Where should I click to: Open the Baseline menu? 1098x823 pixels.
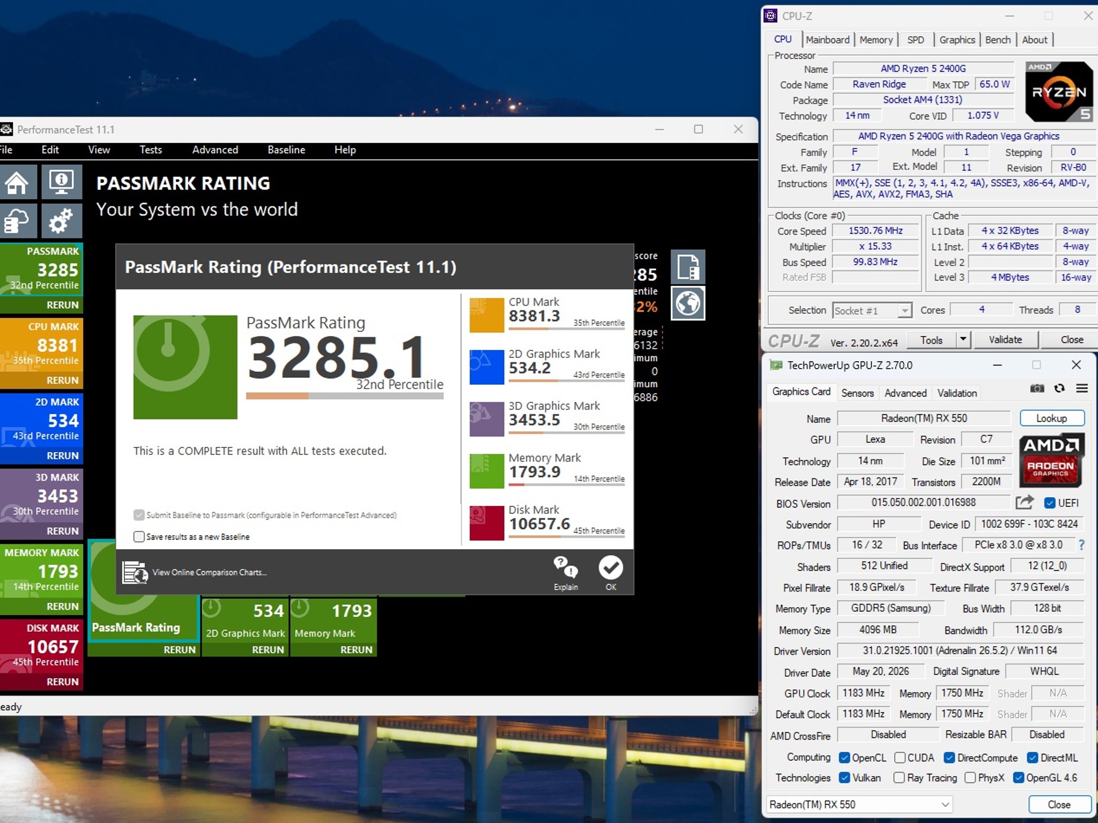pyautogui.click(x=286, y=149)
